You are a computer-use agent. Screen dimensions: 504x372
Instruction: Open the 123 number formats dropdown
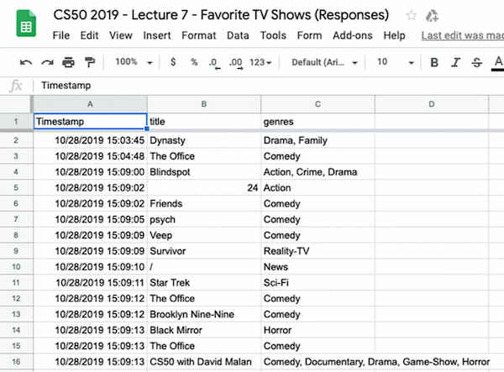pyautogui.click(x=263, y=62)
